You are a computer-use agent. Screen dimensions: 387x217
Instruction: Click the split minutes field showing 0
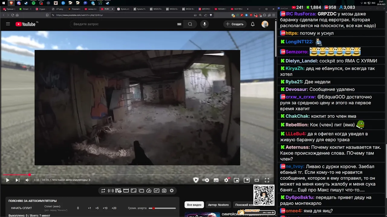click(x=78, y=208)
